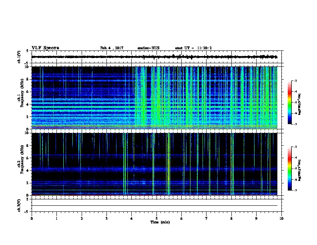317x245 pixels.
Task: Click ch.2 color bar '-7' tick label
Action: point(295,191)
